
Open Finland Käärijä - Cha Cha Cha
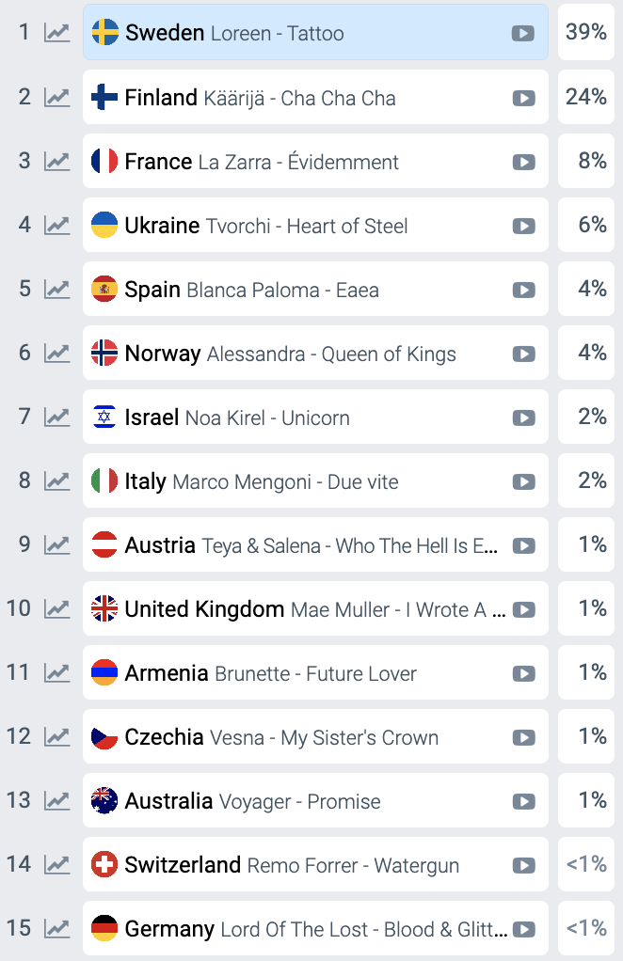coord(315,97)
